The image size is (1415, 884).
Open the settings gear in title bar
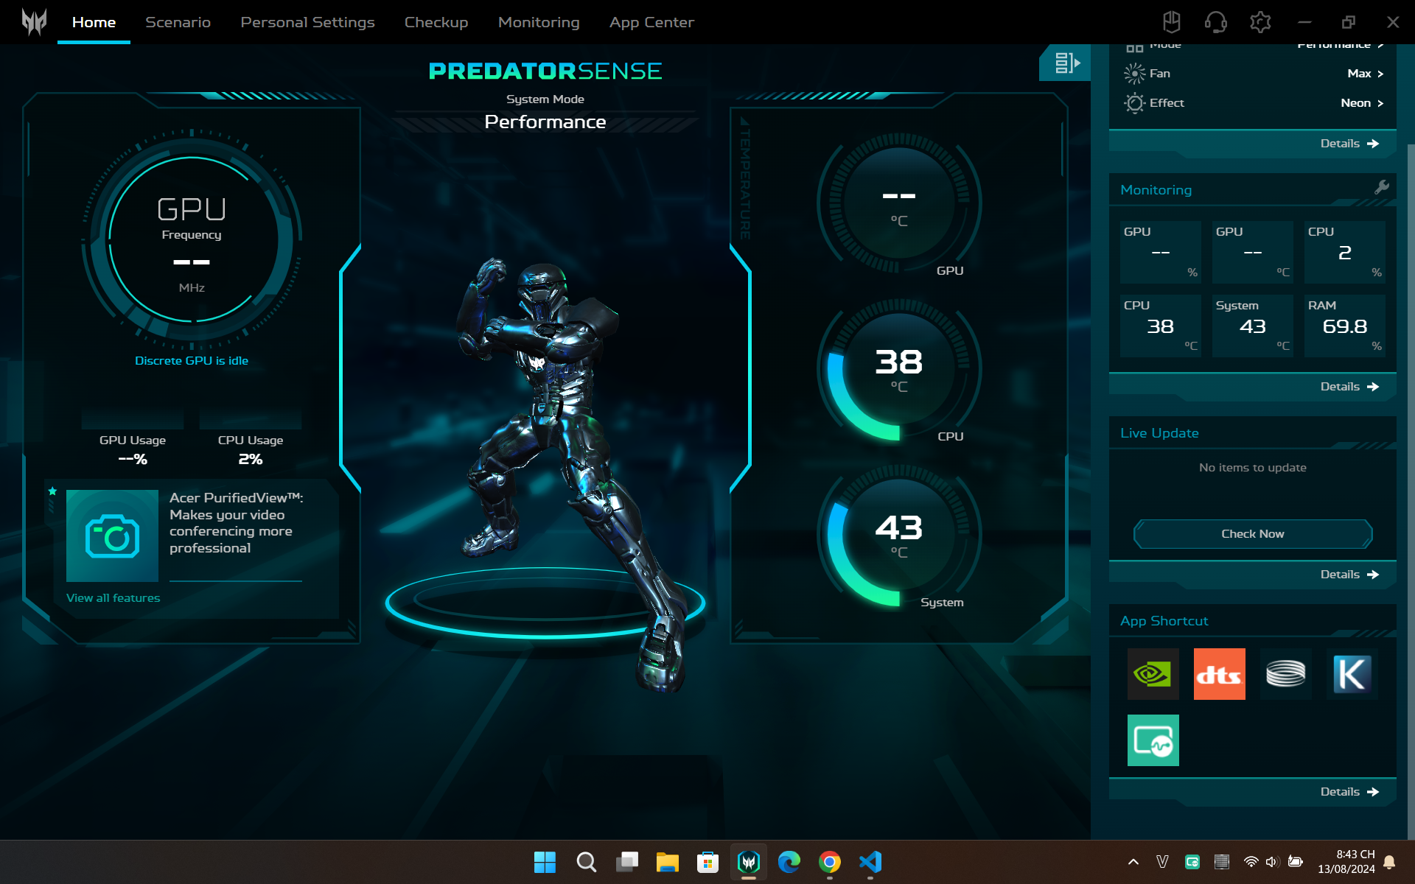[1260, 22]
